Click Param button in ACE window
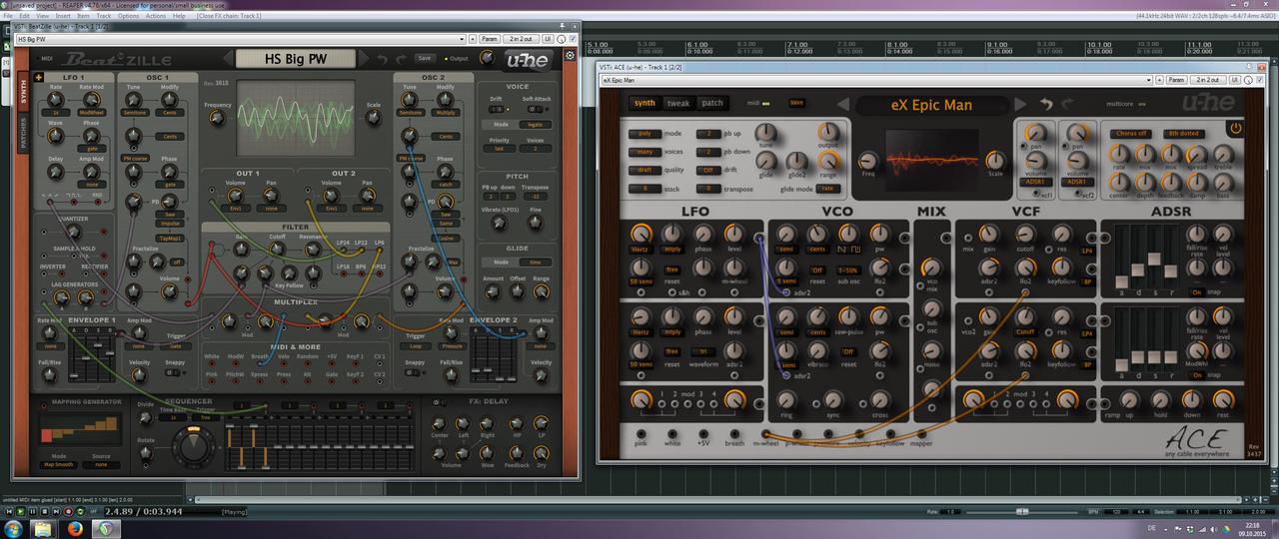Screen dimensions: 1279x539 point(1175,79)
